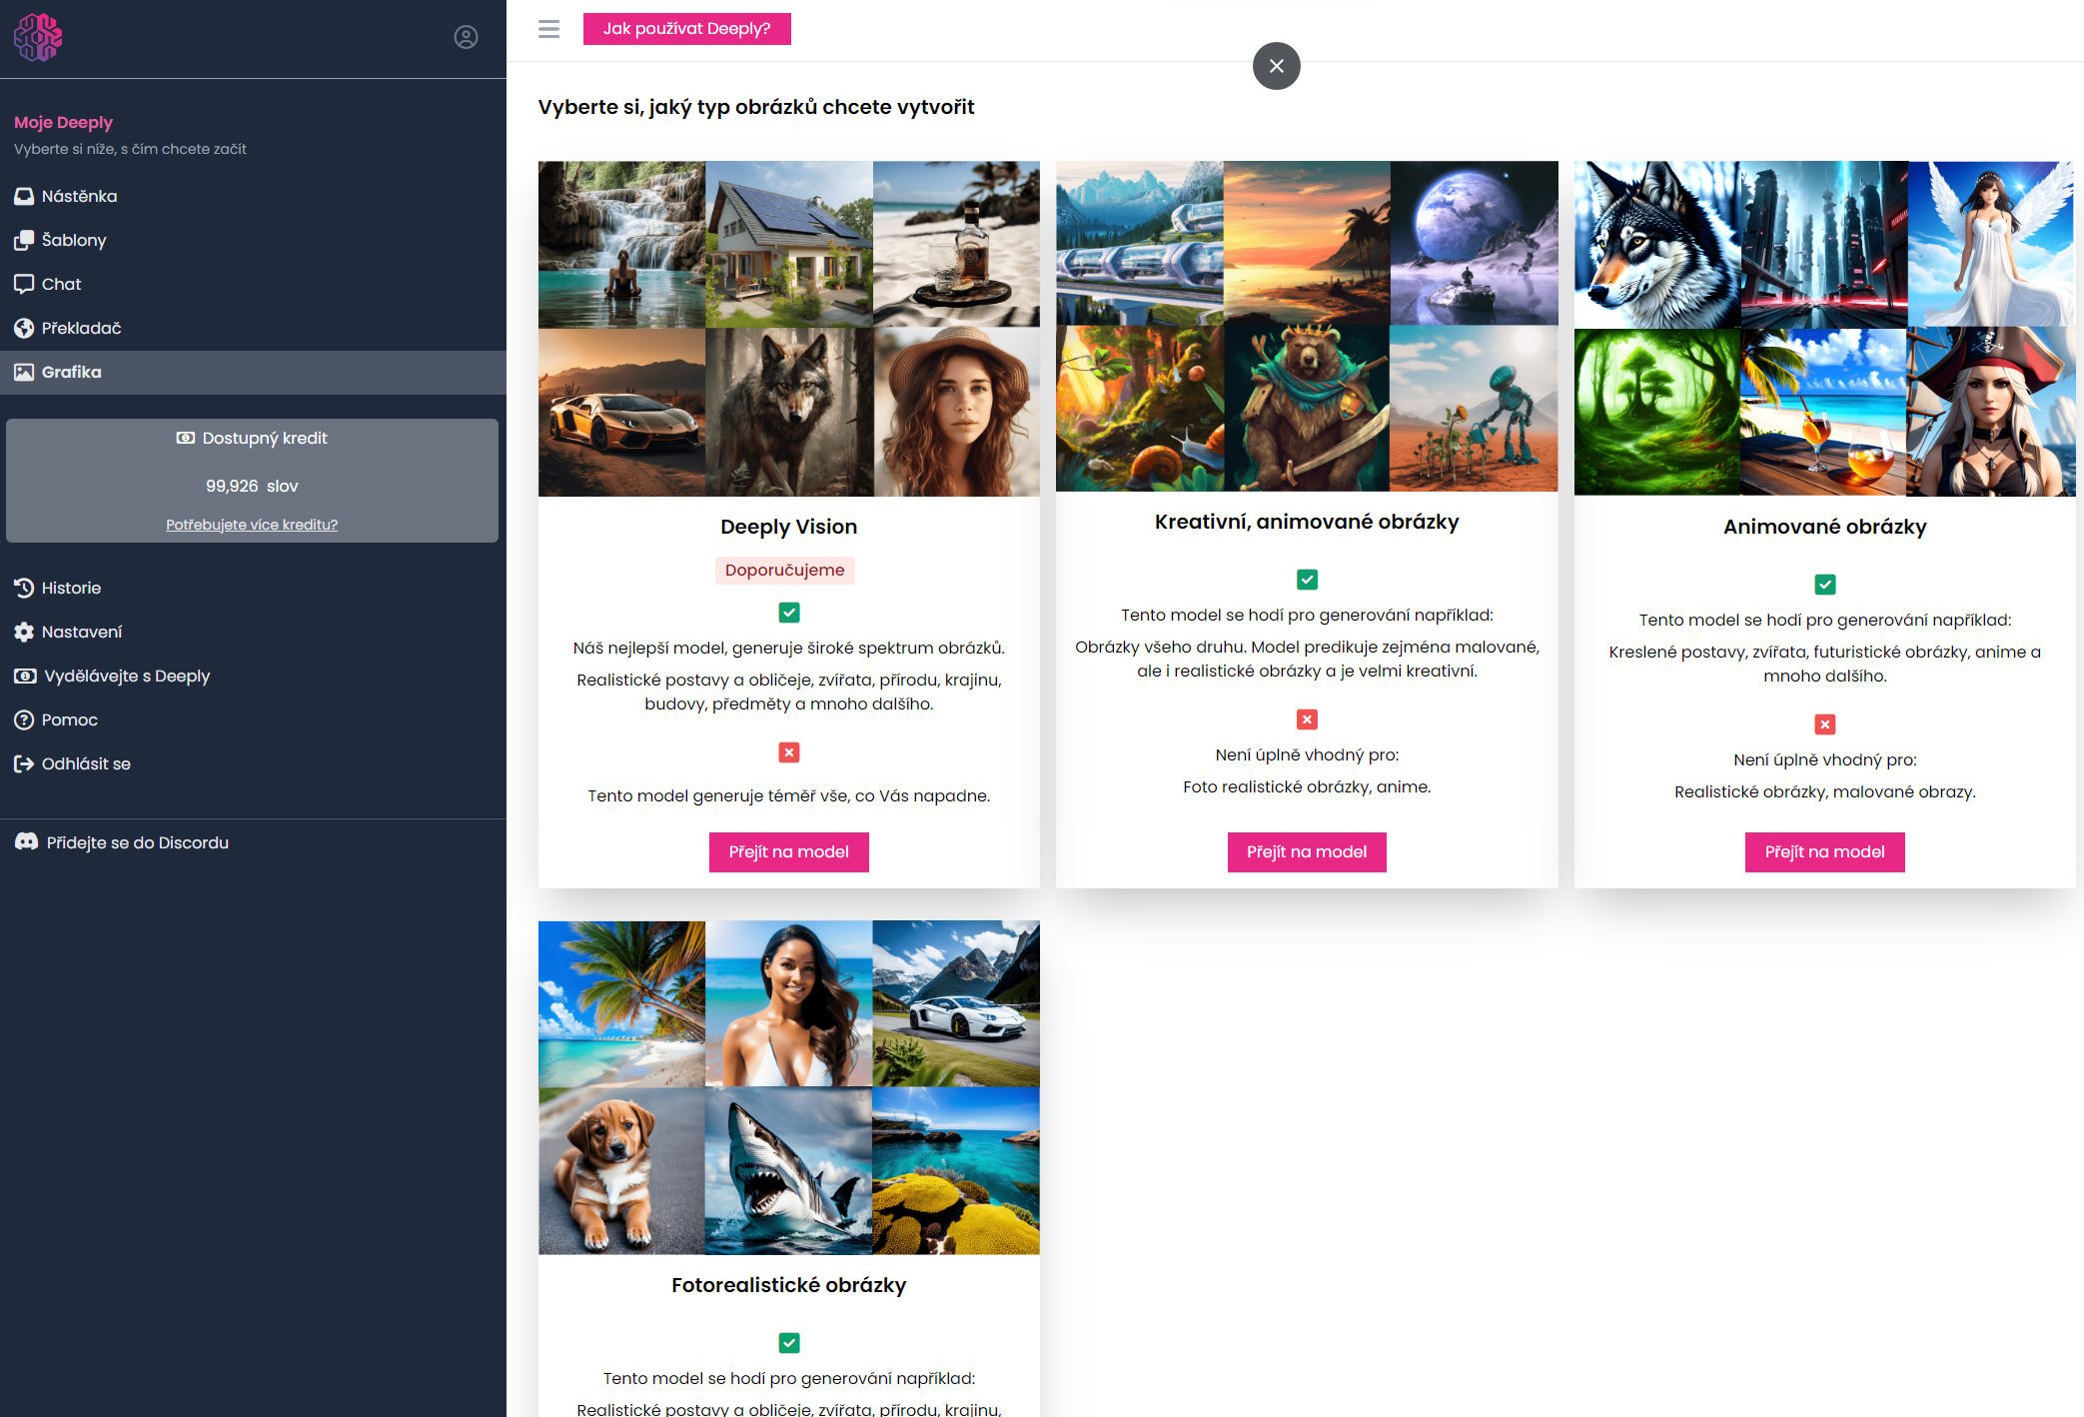The width and height of the screenshot is (2084, 1417).
Task: Click green check in Animované obrázky card
Action: coord(1825,585)
